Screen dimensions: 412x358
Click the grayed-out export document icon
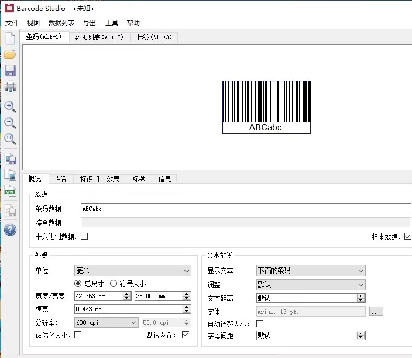[x=10, y=210]
